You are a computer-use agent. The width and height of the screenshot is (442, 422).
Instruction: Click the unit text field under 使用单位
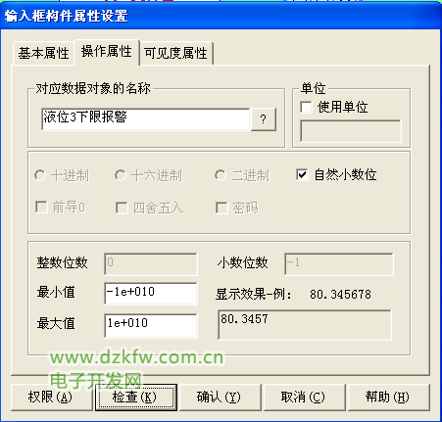351,131
